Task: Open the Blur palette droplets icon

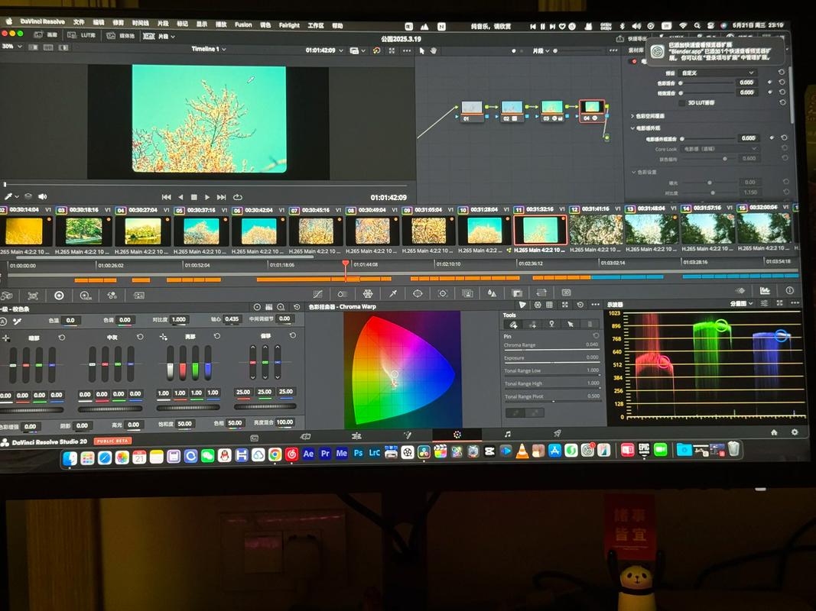Action: click(492, 294)
